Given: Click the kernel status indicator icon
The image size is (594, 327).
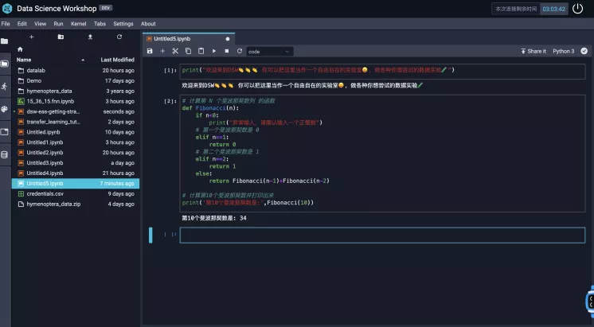Looking at the screenshot, I should click(584, 51).
